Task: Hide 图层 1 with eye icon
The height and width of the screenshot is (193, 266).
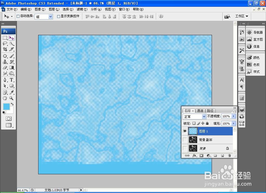Action: 185,131
